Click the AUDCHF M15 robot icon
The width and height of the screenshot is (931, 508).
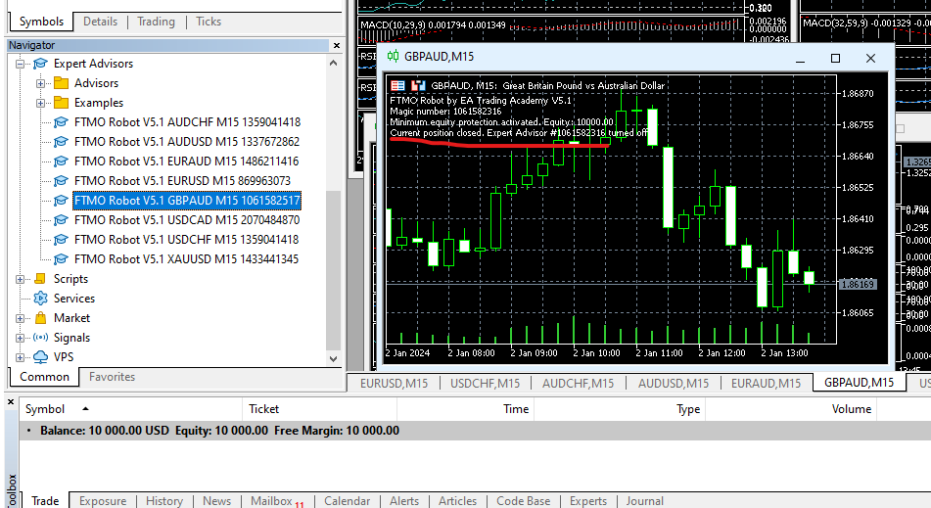(61, 122)
